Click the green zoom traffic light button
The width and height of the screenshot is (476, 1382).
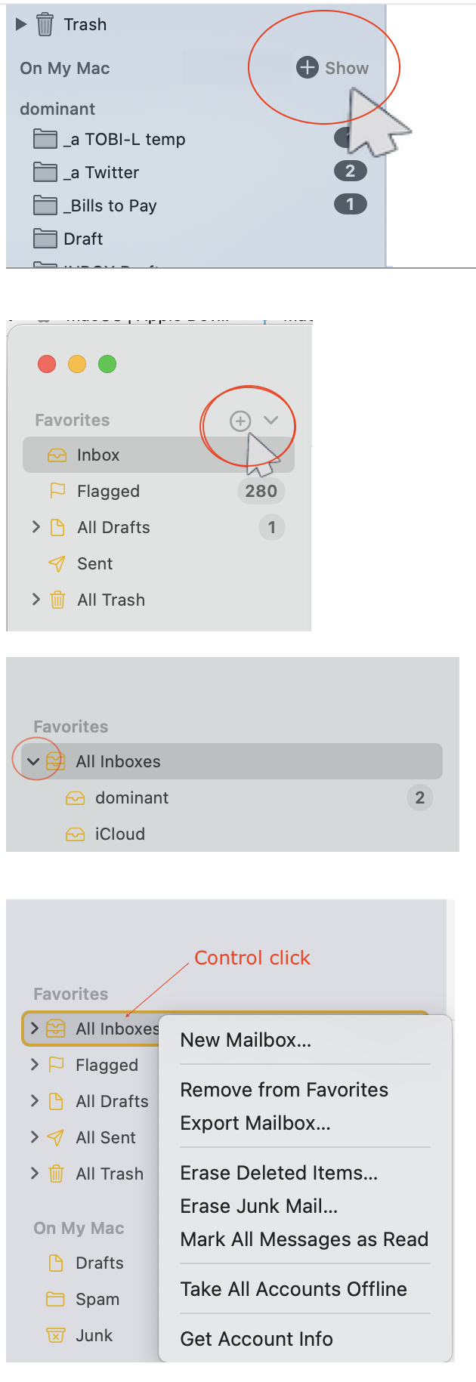point(107,364)
